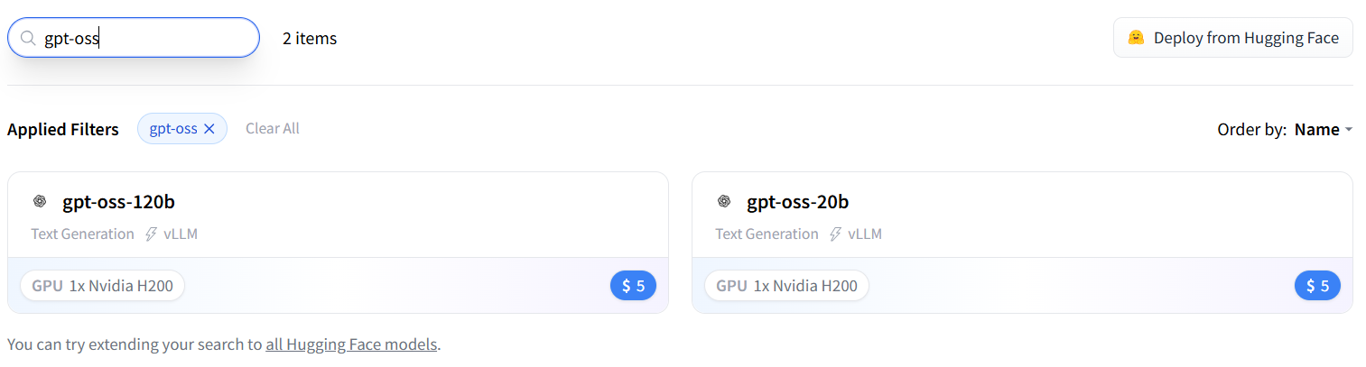Viewport: 1366px width, 367px height.
Task: Click the Hugging Face emoji icon
Action: (x=1136, y=38)
